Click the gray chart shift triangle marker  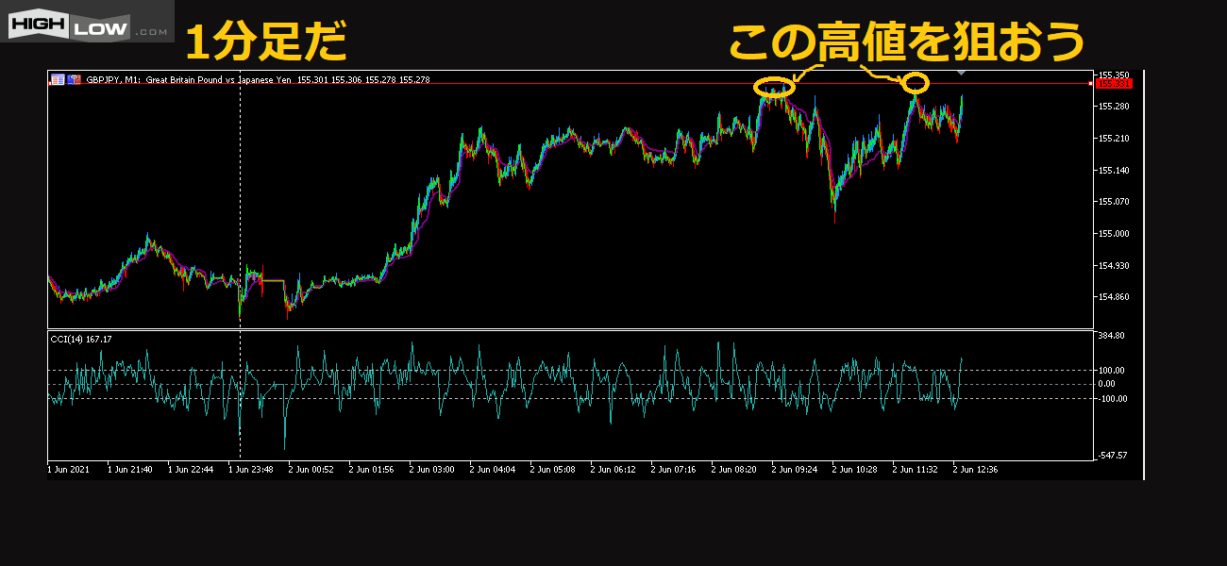click(x=961, y=73)
